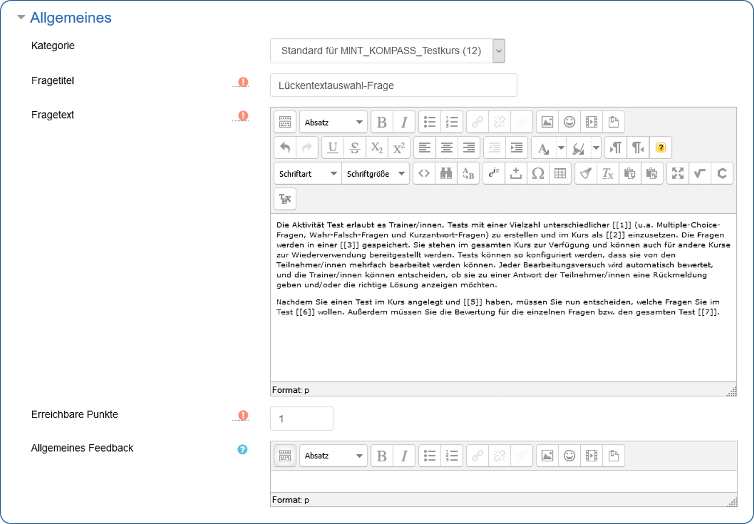The image size is (754, 524).
Task: Click the text color icon
Action: click(x=544, y=148)
